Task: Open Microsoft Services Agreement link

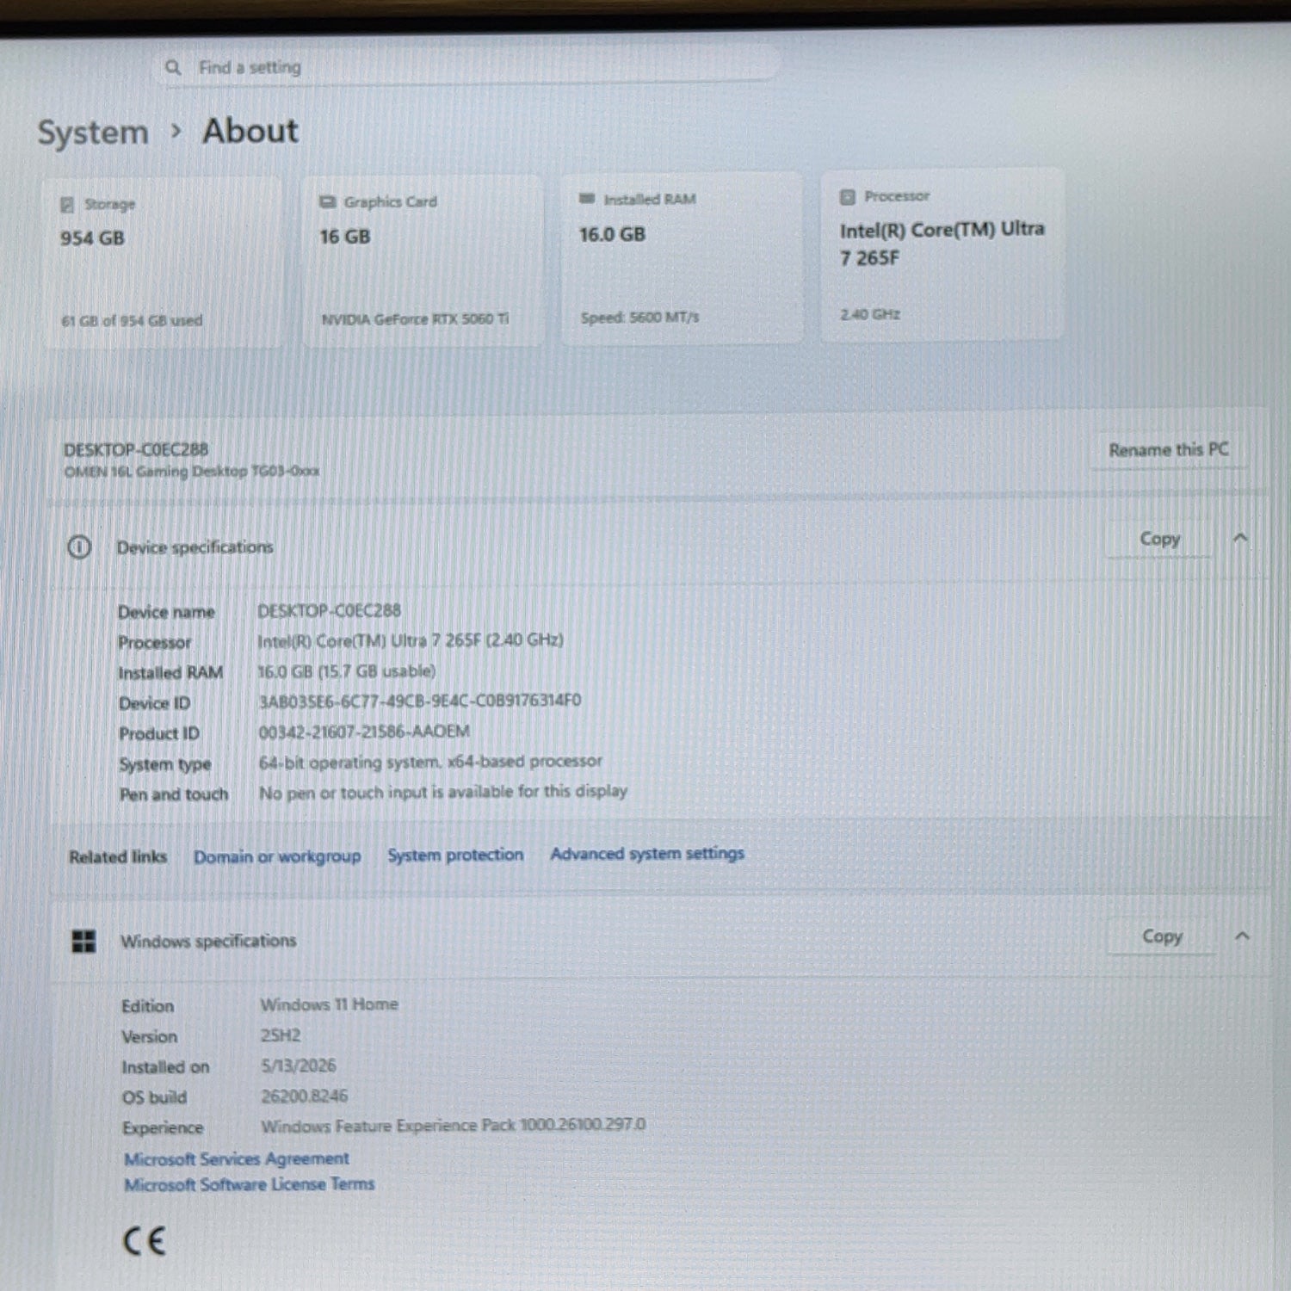Action: 237,1158
